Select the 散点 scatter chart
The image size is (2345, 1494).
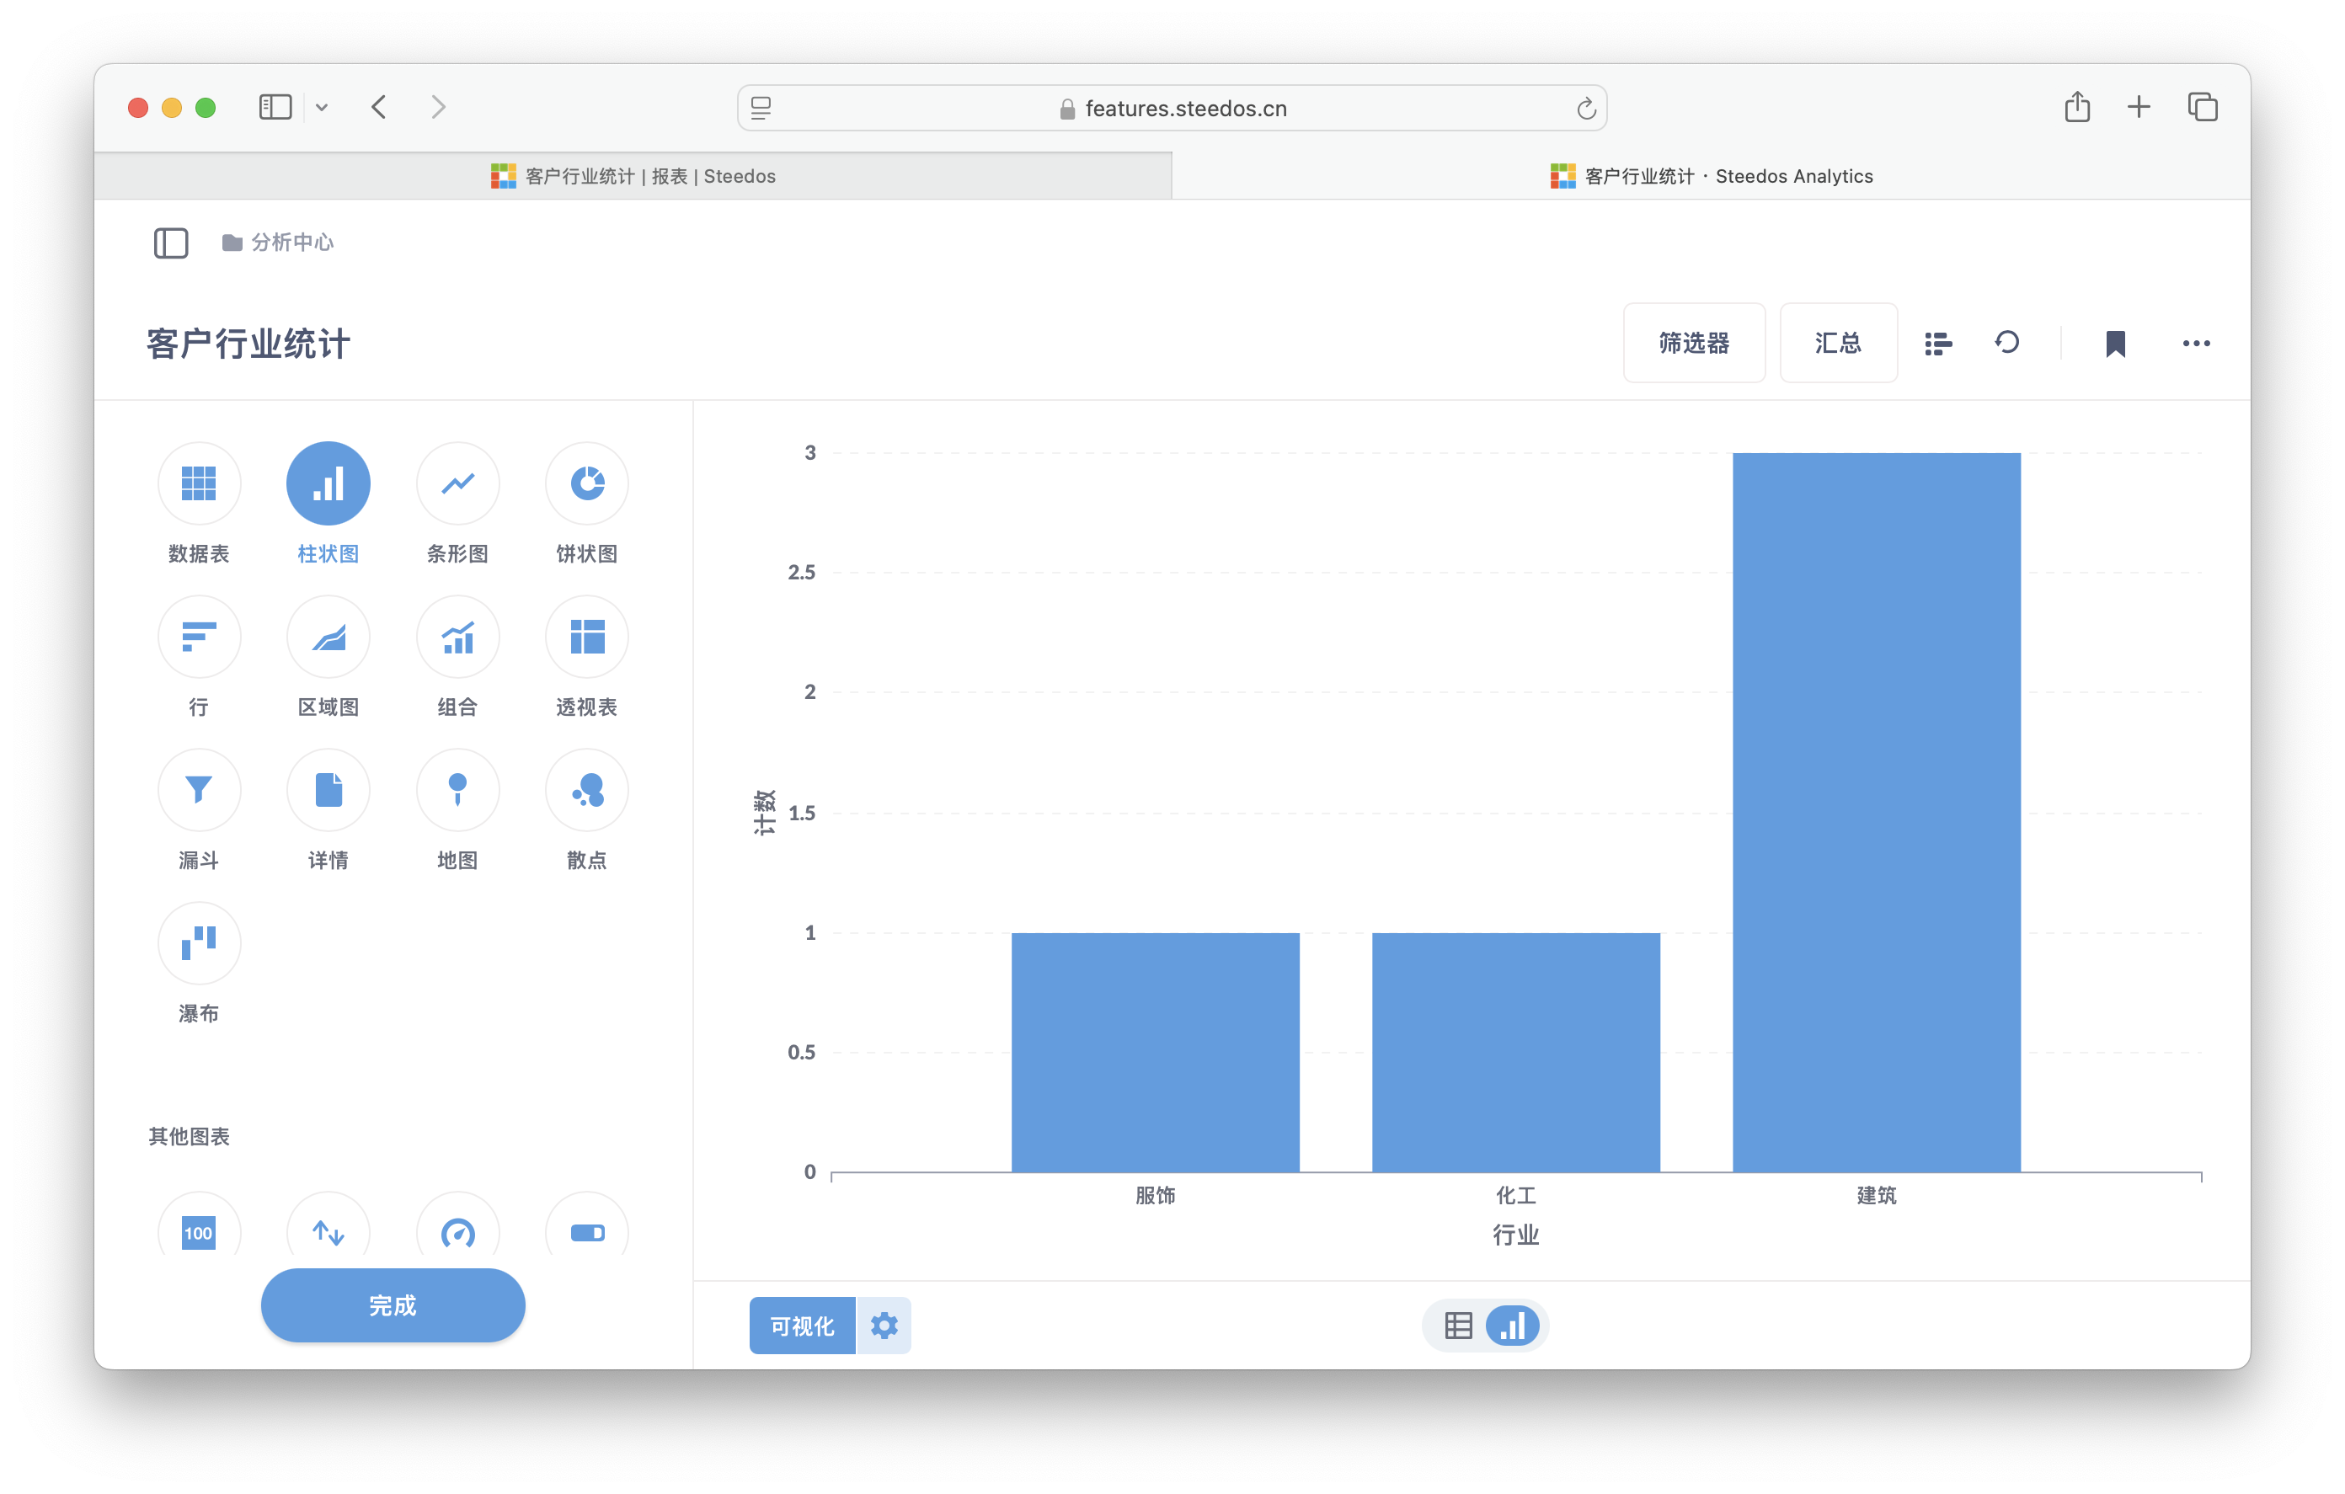(587, 790)
